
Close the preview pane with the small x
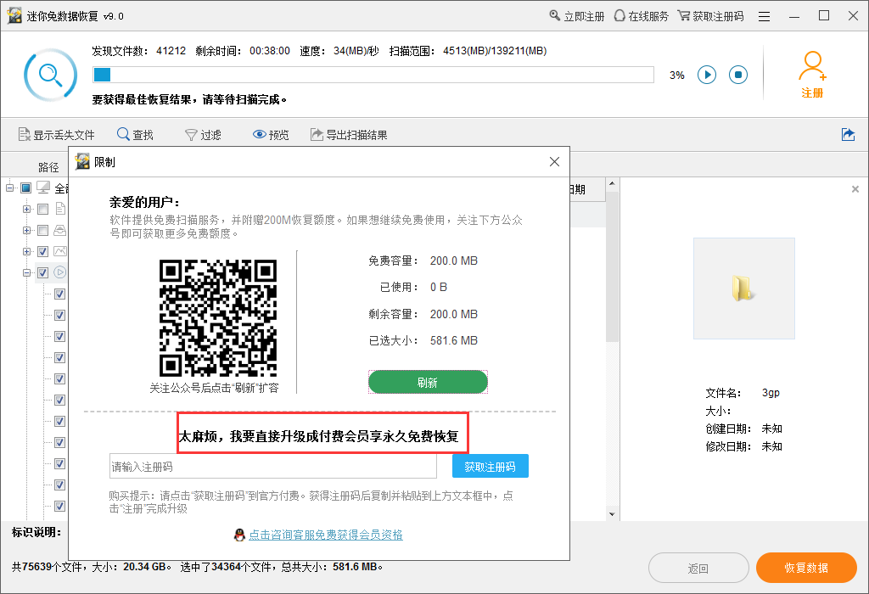855,189
